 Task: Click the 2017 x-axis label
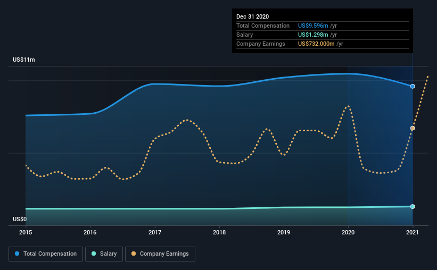pyautogui.click(x=155, y=232)
